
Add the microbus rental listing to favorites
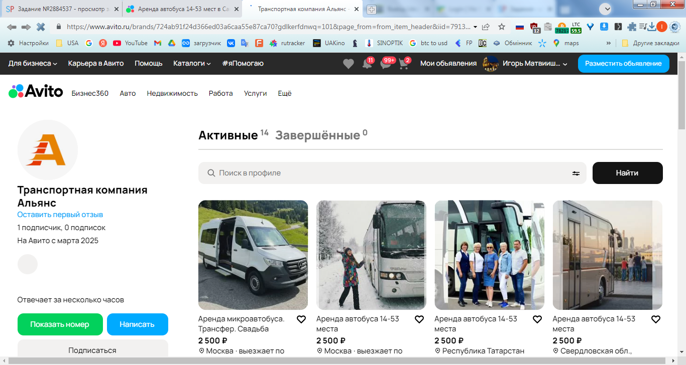coord(301,319)
